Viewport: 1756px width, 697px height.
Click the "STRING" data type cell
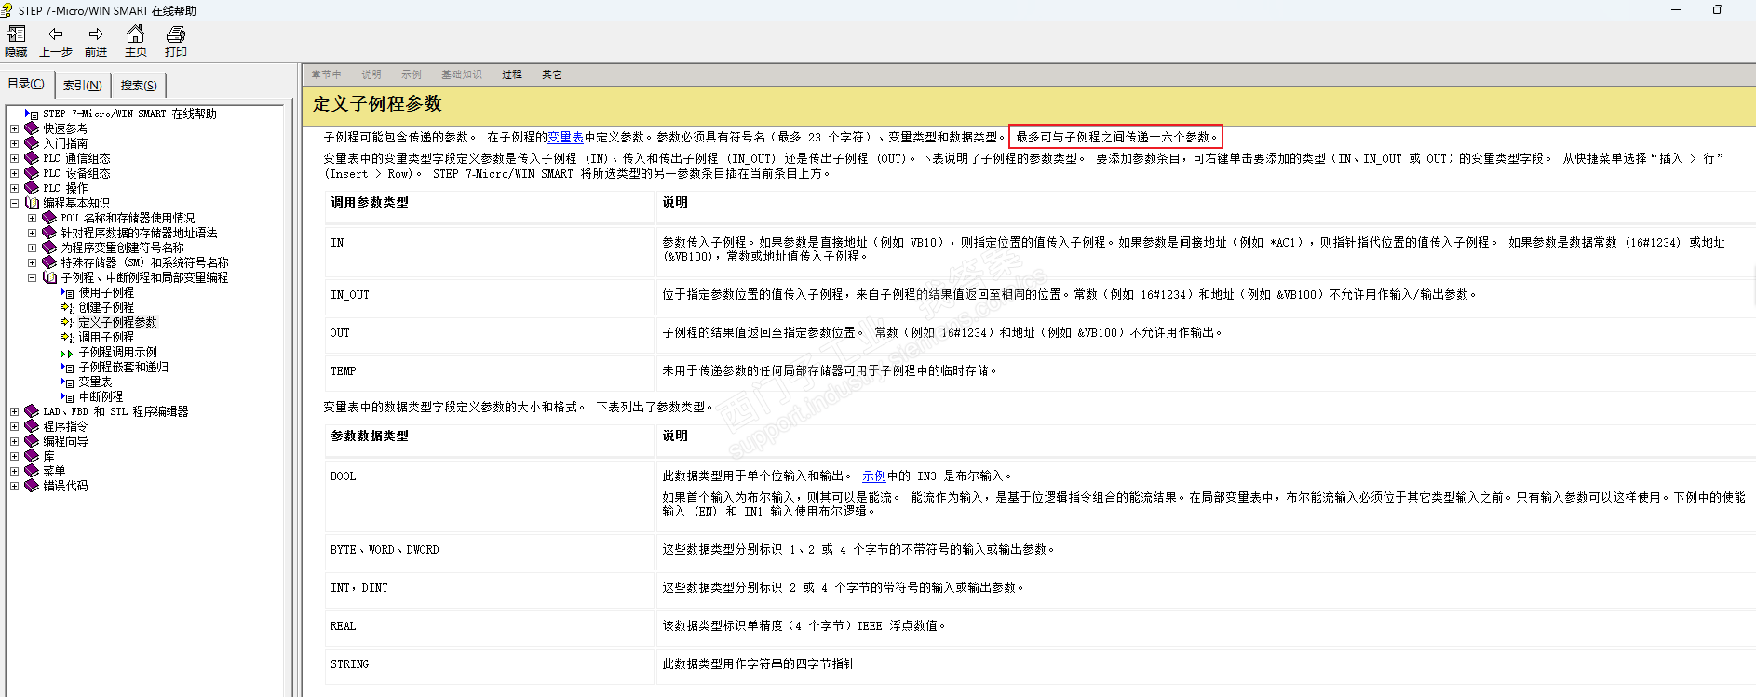point(490,664)
